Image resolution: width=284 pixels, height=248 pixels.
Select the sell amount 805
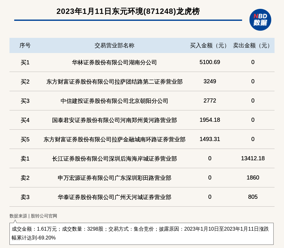point(253,197)
